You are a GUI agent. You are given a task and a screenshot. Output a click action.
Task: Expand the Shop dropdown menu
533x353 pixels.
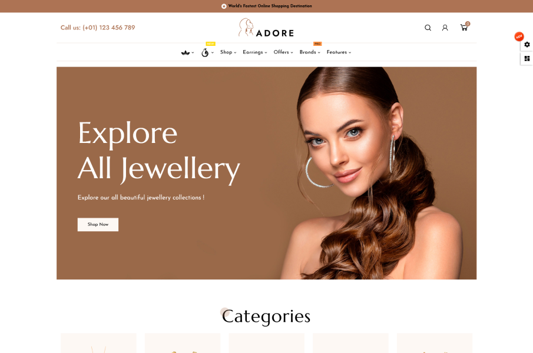[228, 52]
